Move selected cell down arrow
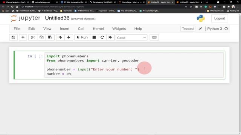 click(69, 37)
